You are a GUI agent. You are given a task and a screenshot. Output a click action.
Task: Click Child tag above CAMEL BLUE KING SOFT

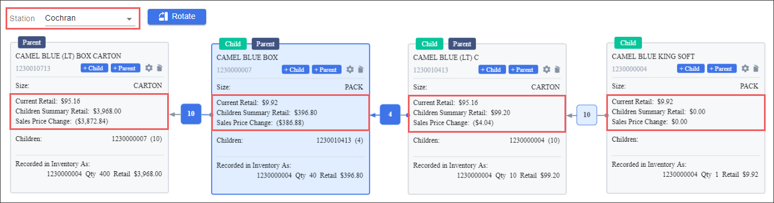(x=628, y=43)
